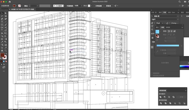Select the Lasso tool

[x=6, y=16]
